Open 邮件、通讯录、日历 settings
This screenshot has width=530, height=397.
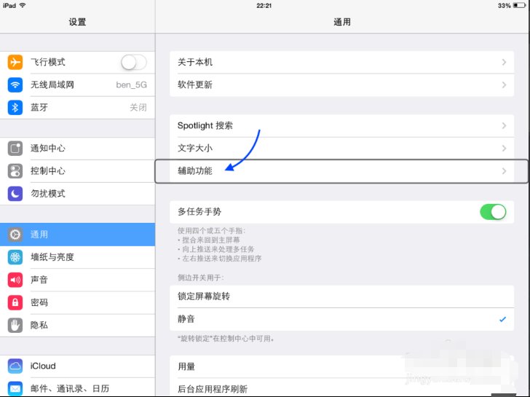tap(77, 388)
